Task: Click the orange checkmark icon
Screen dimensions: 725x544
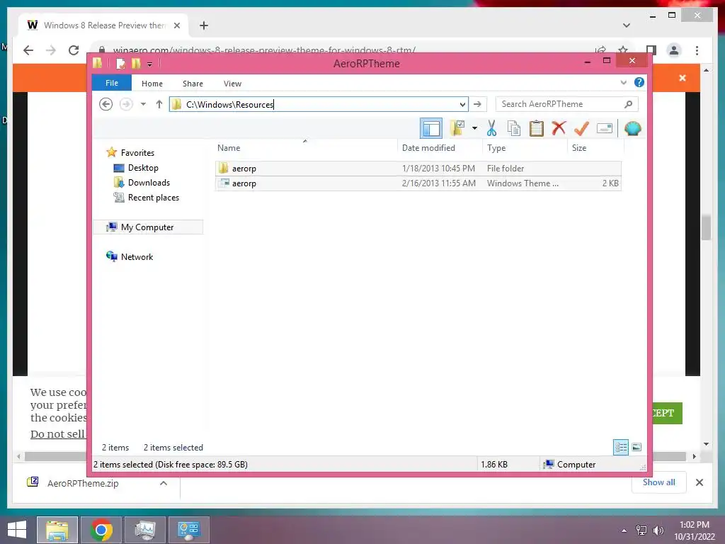Action: [x=582, y=128]
